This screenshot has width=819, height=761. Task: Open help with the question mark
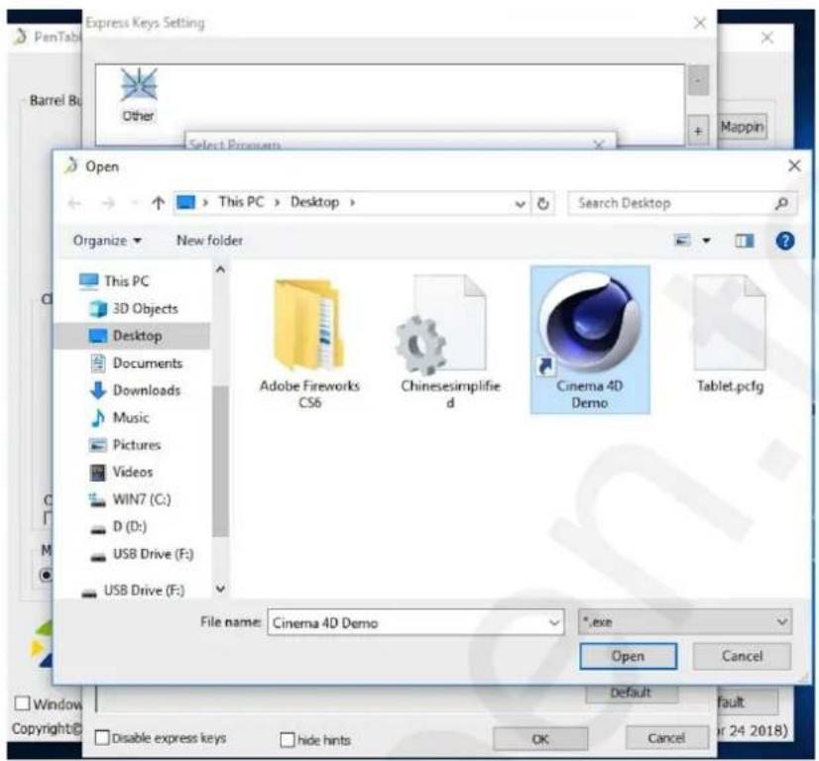pyautogui.click(x=785, y=241)
